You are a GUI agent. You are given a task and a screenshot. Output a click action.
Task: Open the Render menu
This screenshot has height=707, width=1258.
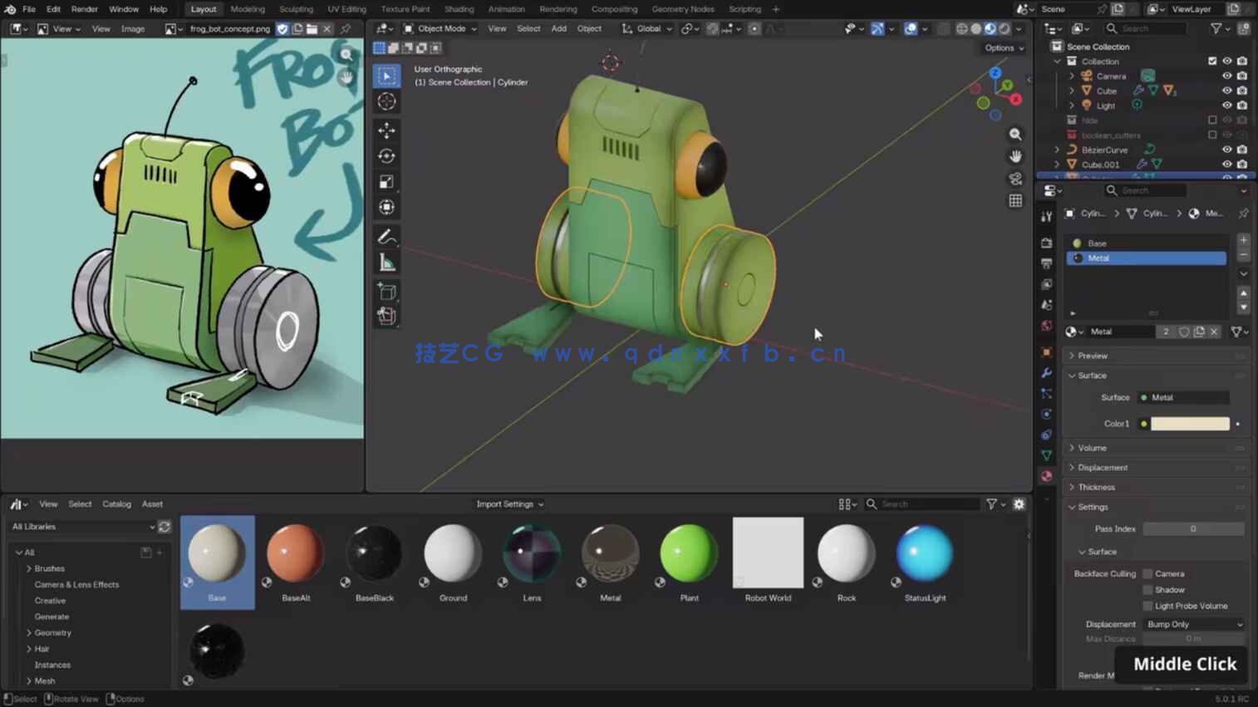tap(84, 9)
